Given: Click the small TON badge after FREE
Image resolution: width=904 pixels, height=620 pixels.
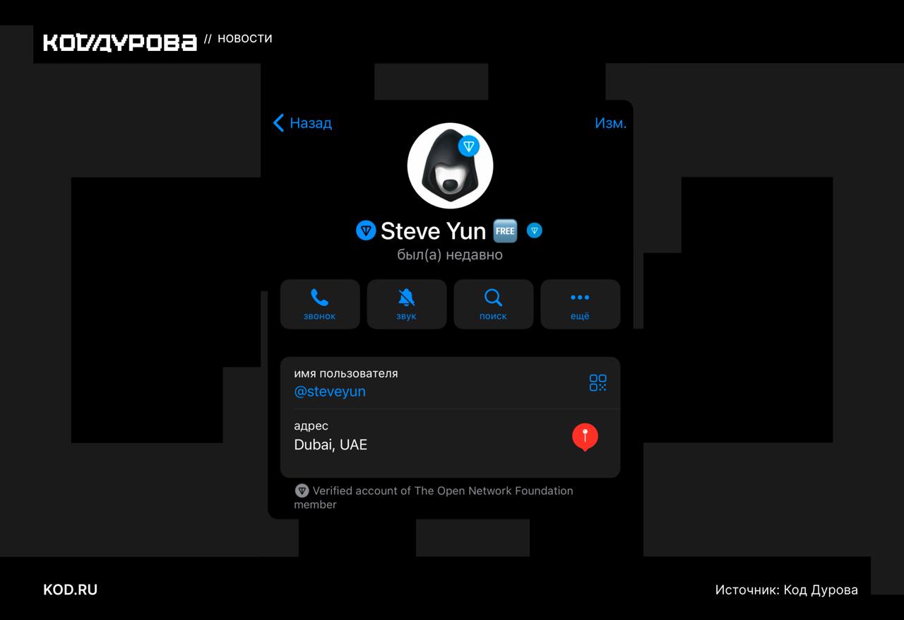Looking at the screenshot, I should 535,230.
